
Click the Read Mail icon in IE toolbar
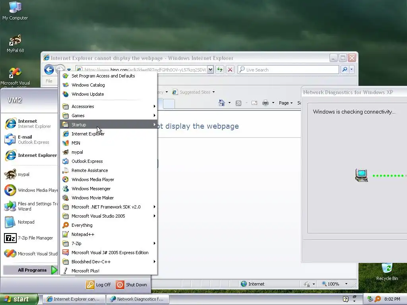254,103
